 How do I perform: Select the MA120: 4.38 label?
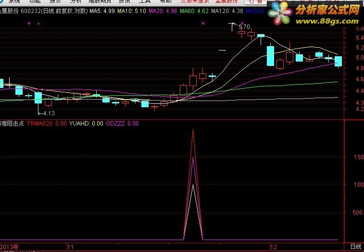[x=227, y=11]
